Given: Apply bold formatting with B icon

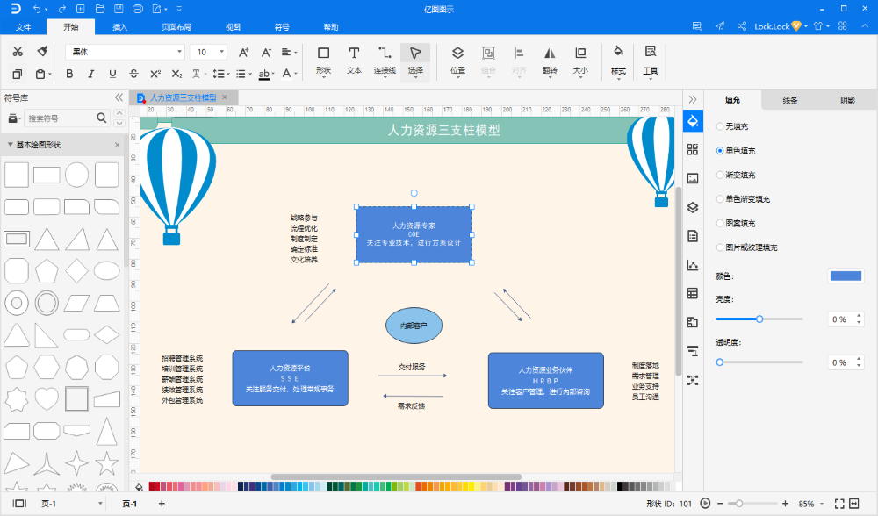Looking at the screenshot, I should [70, 74].
